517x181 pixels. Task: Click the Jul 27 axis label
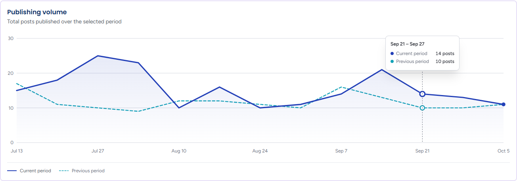click(x=98, y=151)
